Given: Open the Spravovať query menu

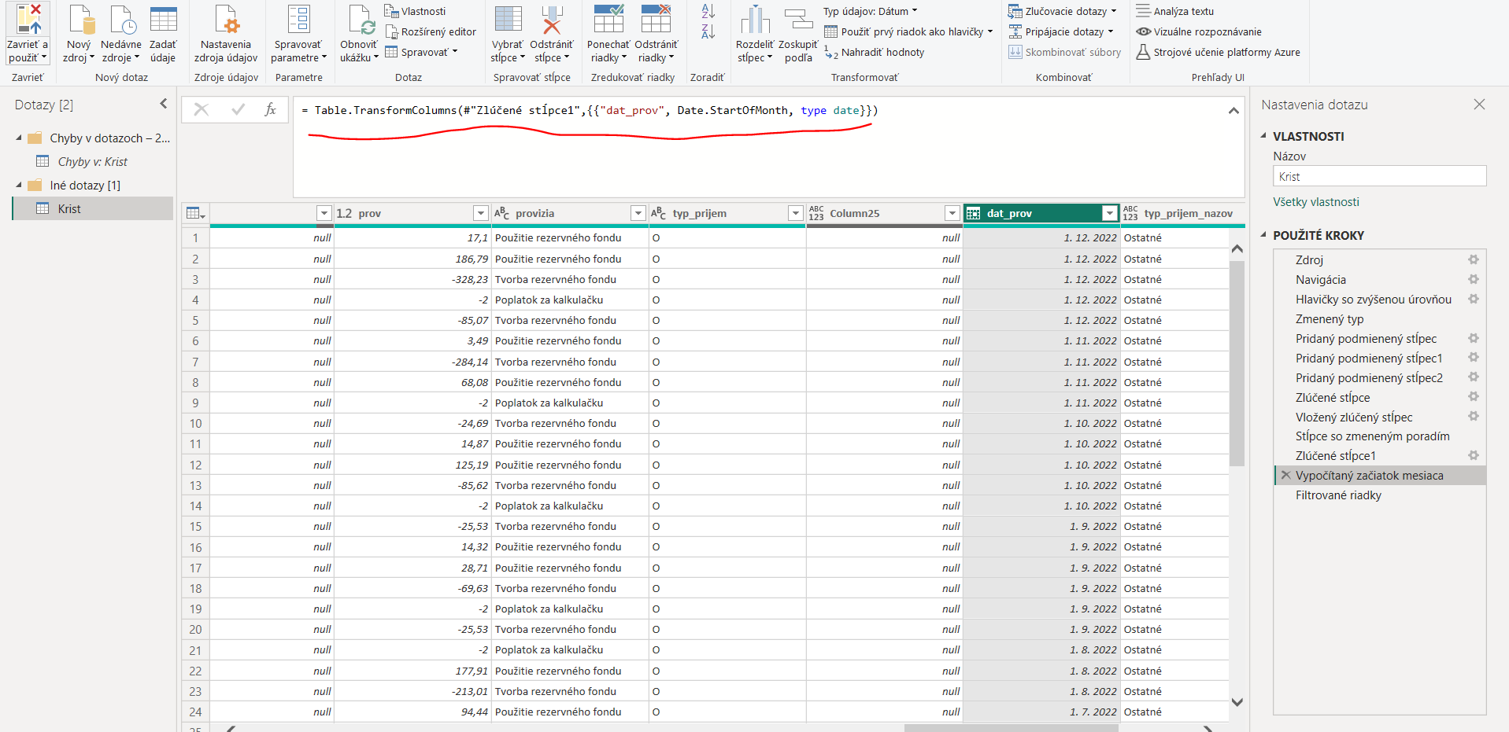Looking at the screenshot, I should tap(421, 52).
